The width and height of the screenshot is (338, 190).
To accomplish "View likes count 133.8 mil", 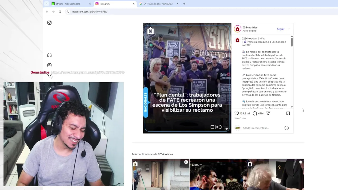I will coord(245,113).
